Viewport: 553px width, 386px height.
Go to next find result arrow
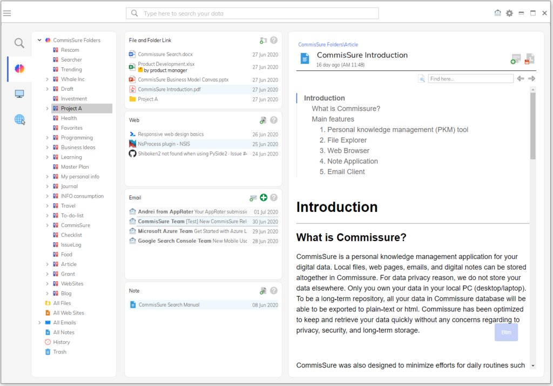(x=532, y=78)
